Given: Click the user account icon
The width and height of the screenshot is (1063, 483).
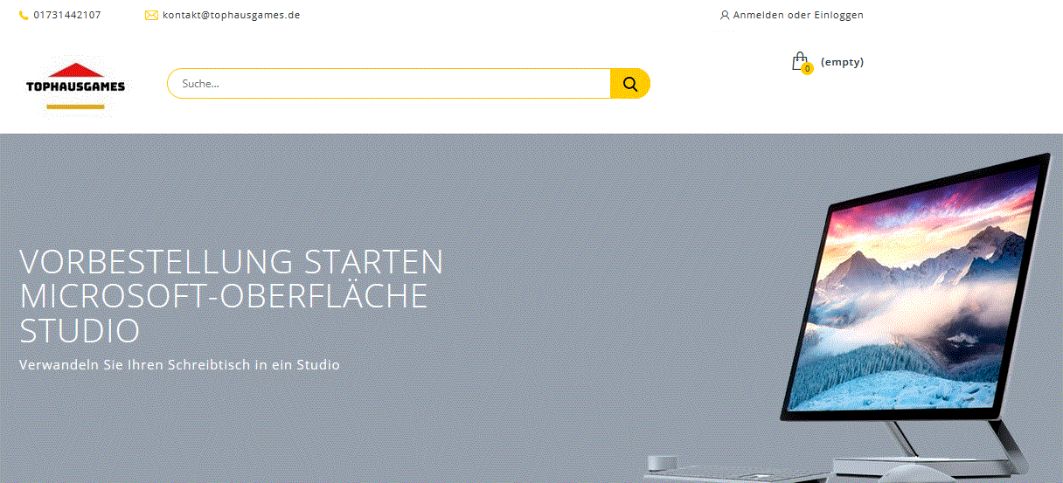Looking at the screenshot, I should [725, 15].
